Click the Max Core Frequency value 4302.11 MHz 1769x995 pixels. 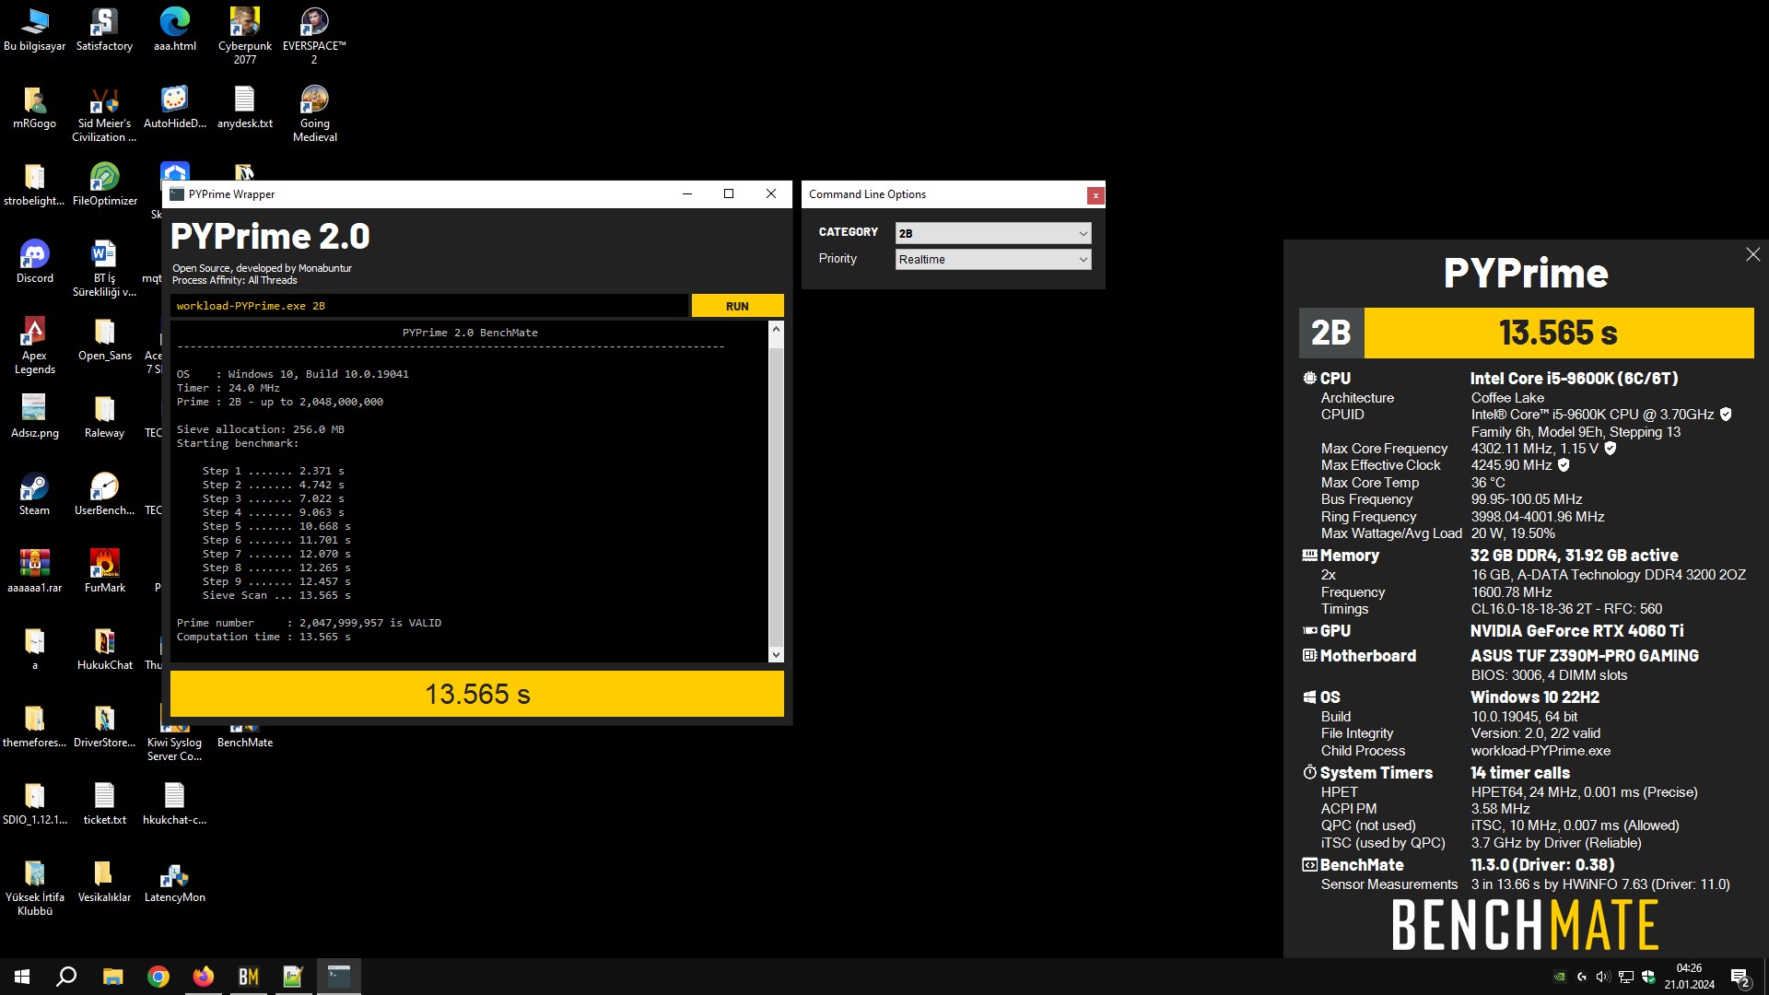(x=1535, y=449)
